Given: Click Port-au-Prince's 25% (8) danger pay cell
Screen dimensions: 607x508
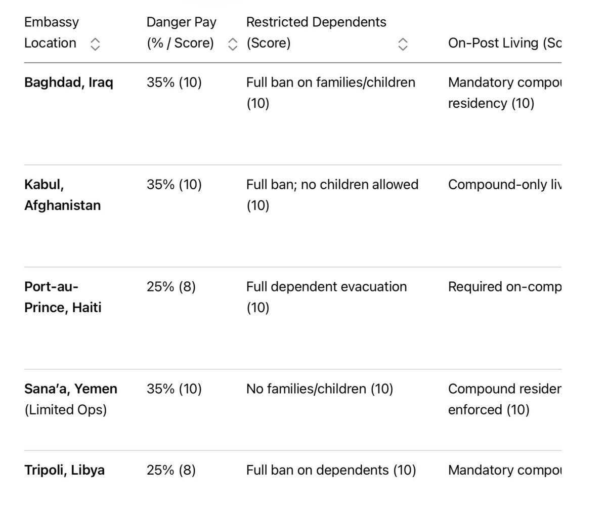Looking at the screenshot, I should [171, 287].
